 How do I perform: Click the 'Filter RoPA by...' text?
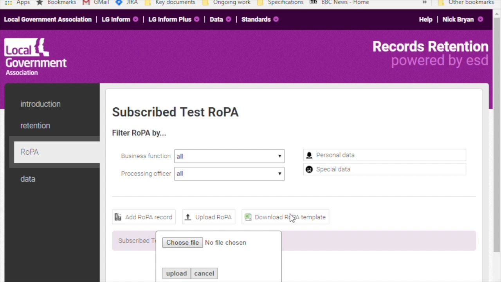[139, 133]
